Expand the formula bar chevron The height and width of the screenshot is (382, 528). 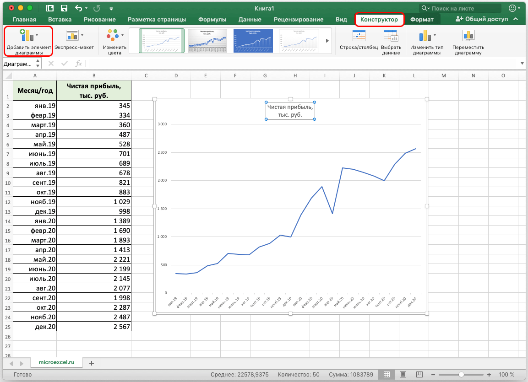(x=522, y=63)
